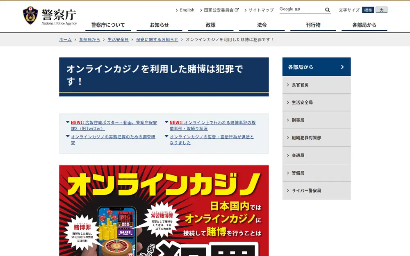Image resolution: width=410 pixels, height=256 pixels.
Task: Go to 各部局から in the breadcrumb
Action: click(89, 39)
